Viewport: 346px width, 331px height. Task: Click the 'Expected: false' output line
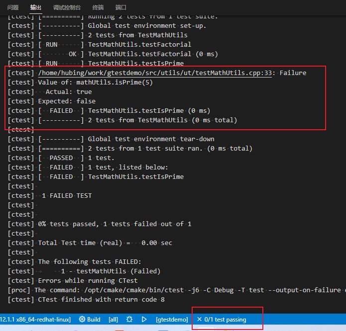[x=52, y=101]
